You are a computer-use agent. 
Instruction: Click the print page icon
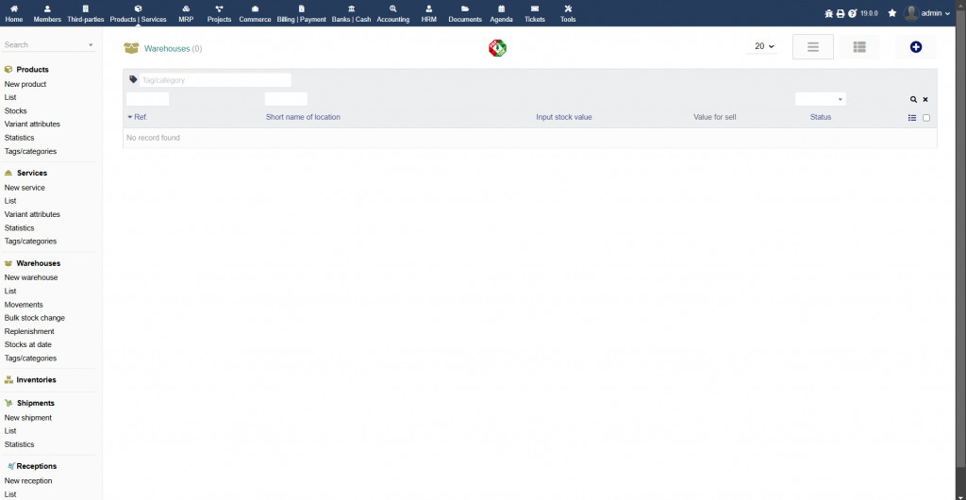click(x=841, y=13)
